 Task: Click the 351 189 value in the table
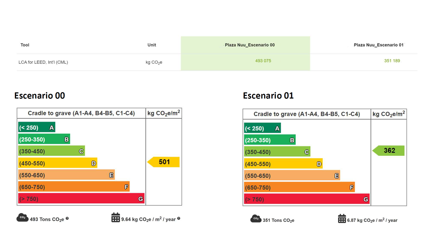click(392, 61)
